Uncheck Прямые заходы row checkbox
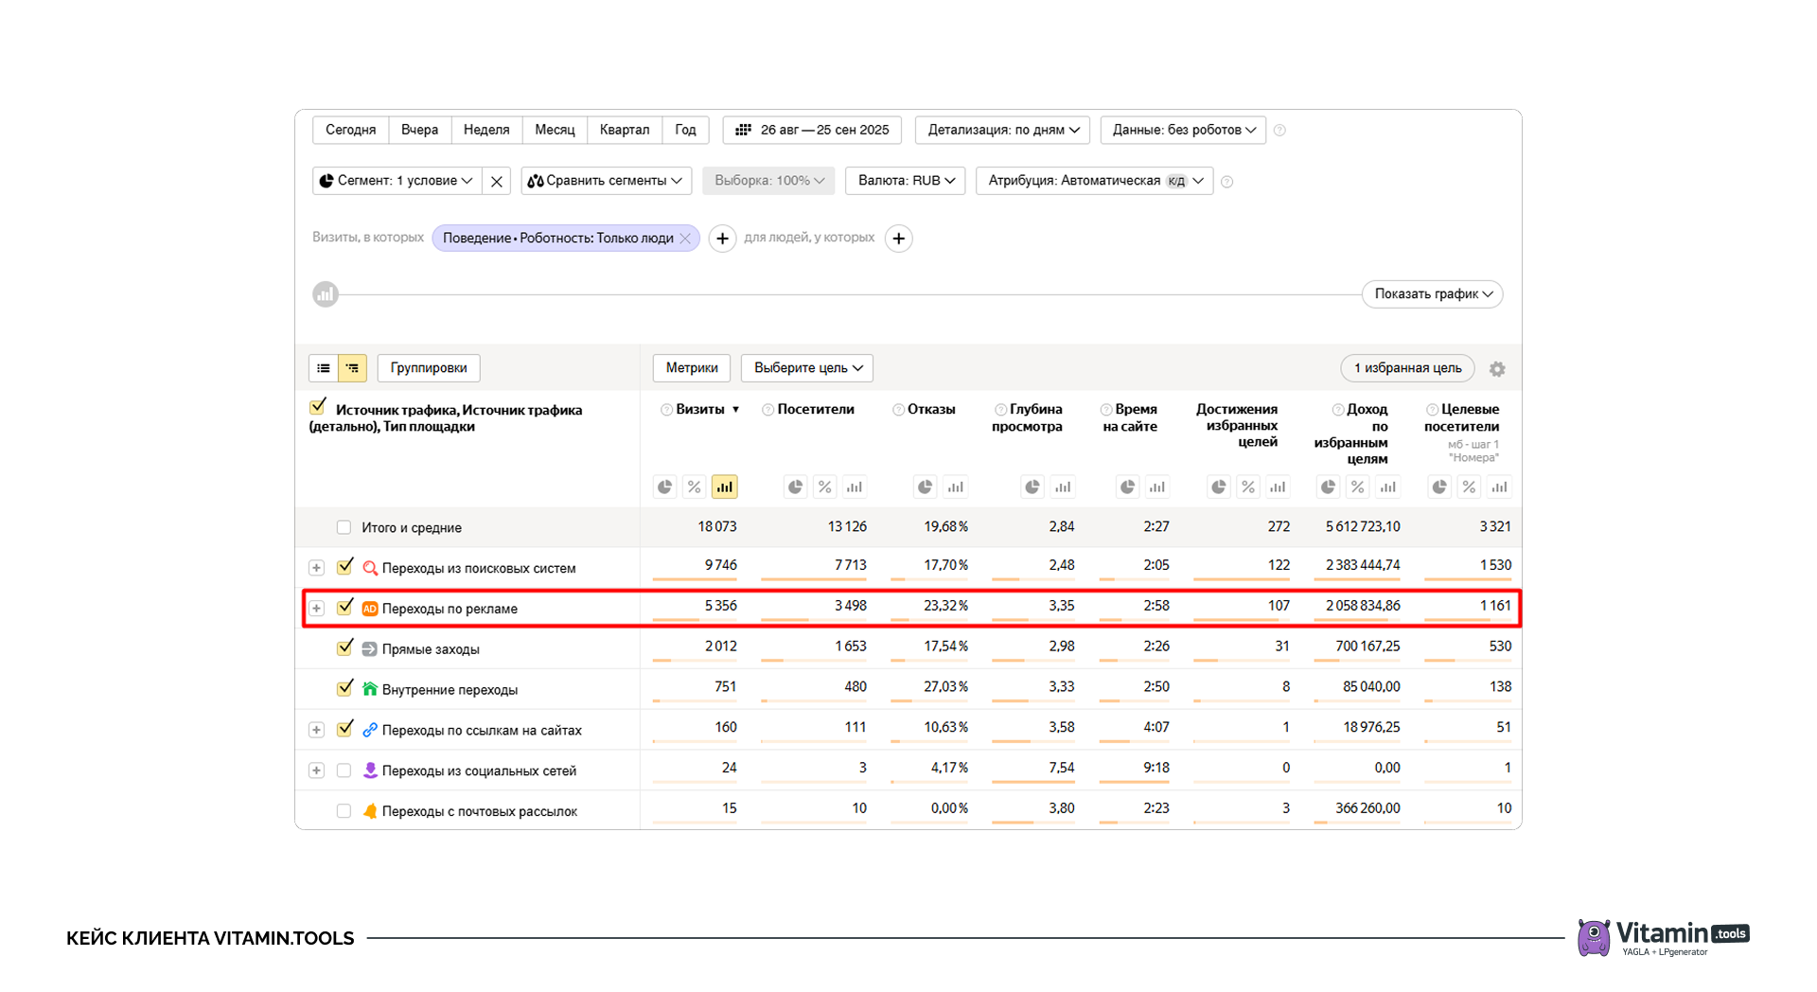Image resolution: width=1817 pixels, height=992 pixels. [x=344, y=648]
